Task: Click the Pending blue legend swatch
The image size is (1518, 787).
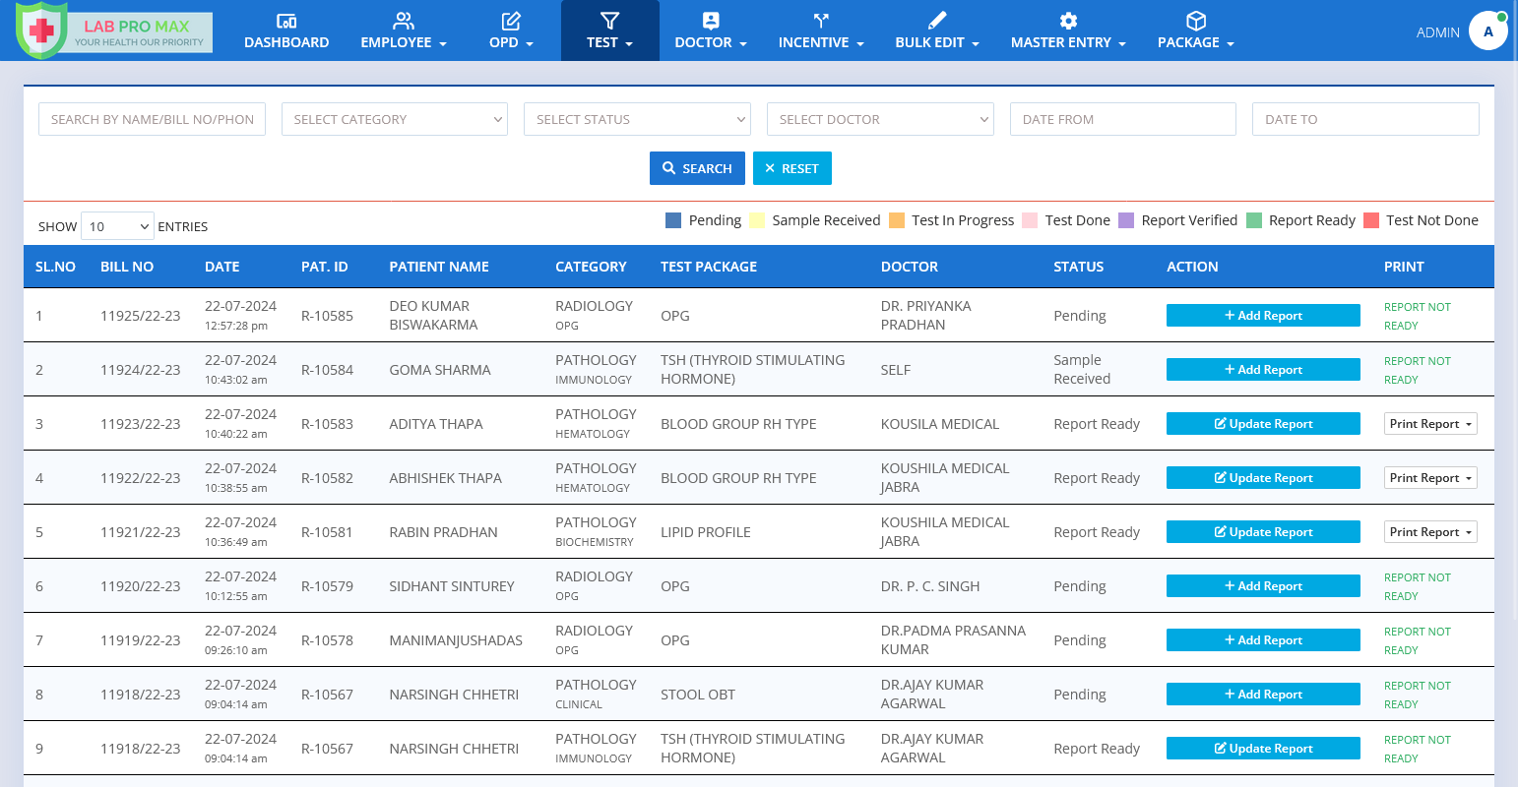Action: (673, 220)
